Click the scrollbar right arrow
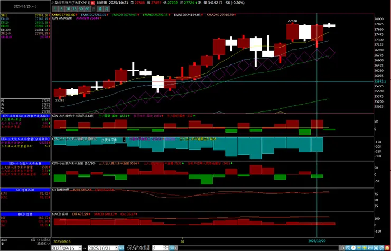391x251 pixels. pyautogui.click(x=343, y=248)
